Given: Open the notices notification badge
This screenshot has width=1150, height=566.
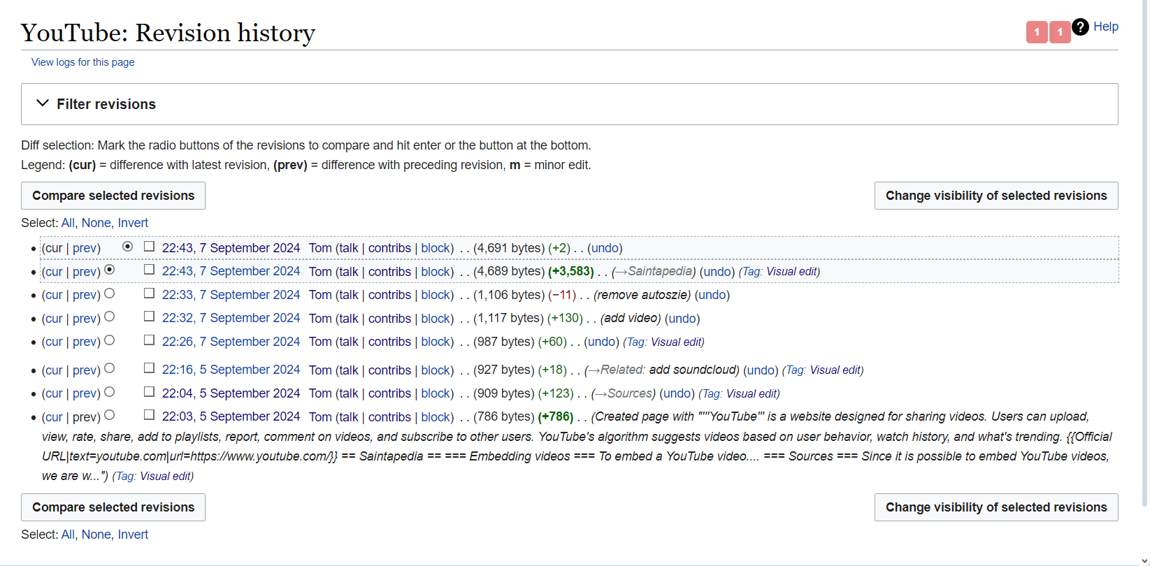Looking at the screenshot, I should click(1060, 31).
